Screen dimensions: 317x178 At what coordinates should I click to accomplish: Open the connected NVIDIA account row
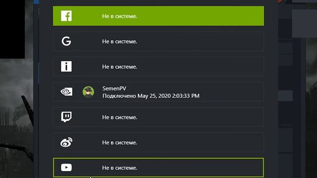[x=158, y=92]
